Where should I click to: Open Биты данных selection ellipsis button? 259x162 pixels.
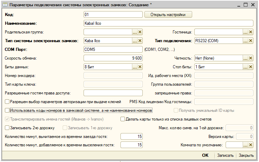point(135,67)
